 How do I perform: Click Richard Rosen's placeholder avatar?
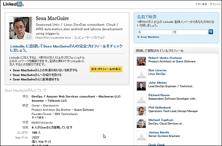point(141,98)
